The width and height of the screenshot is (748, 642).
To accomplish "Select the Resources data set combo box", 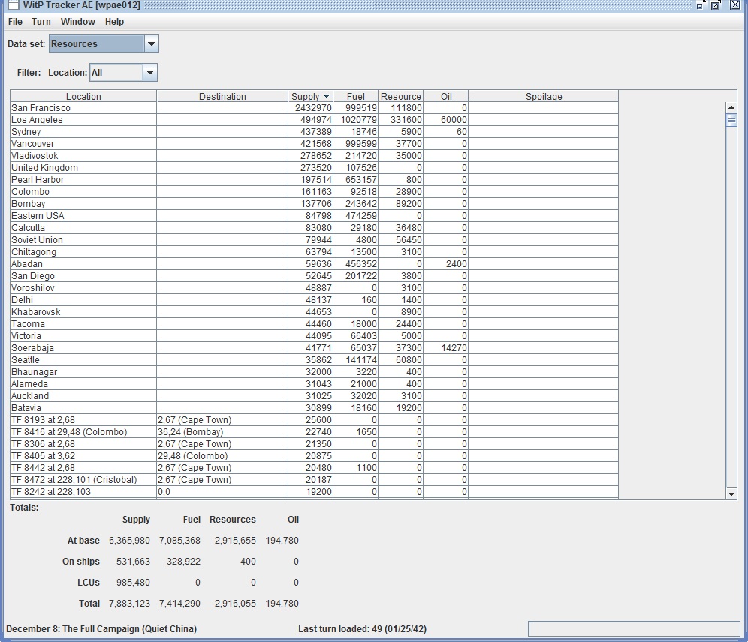I will pos(96,44).
